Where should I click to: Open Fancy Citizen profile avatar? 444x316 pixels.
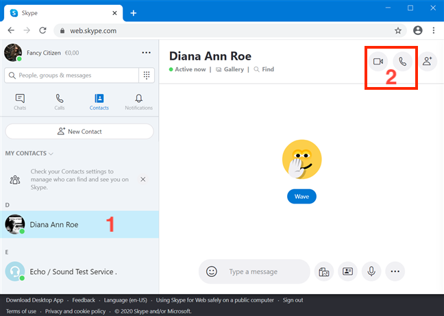tap(13, 53)
